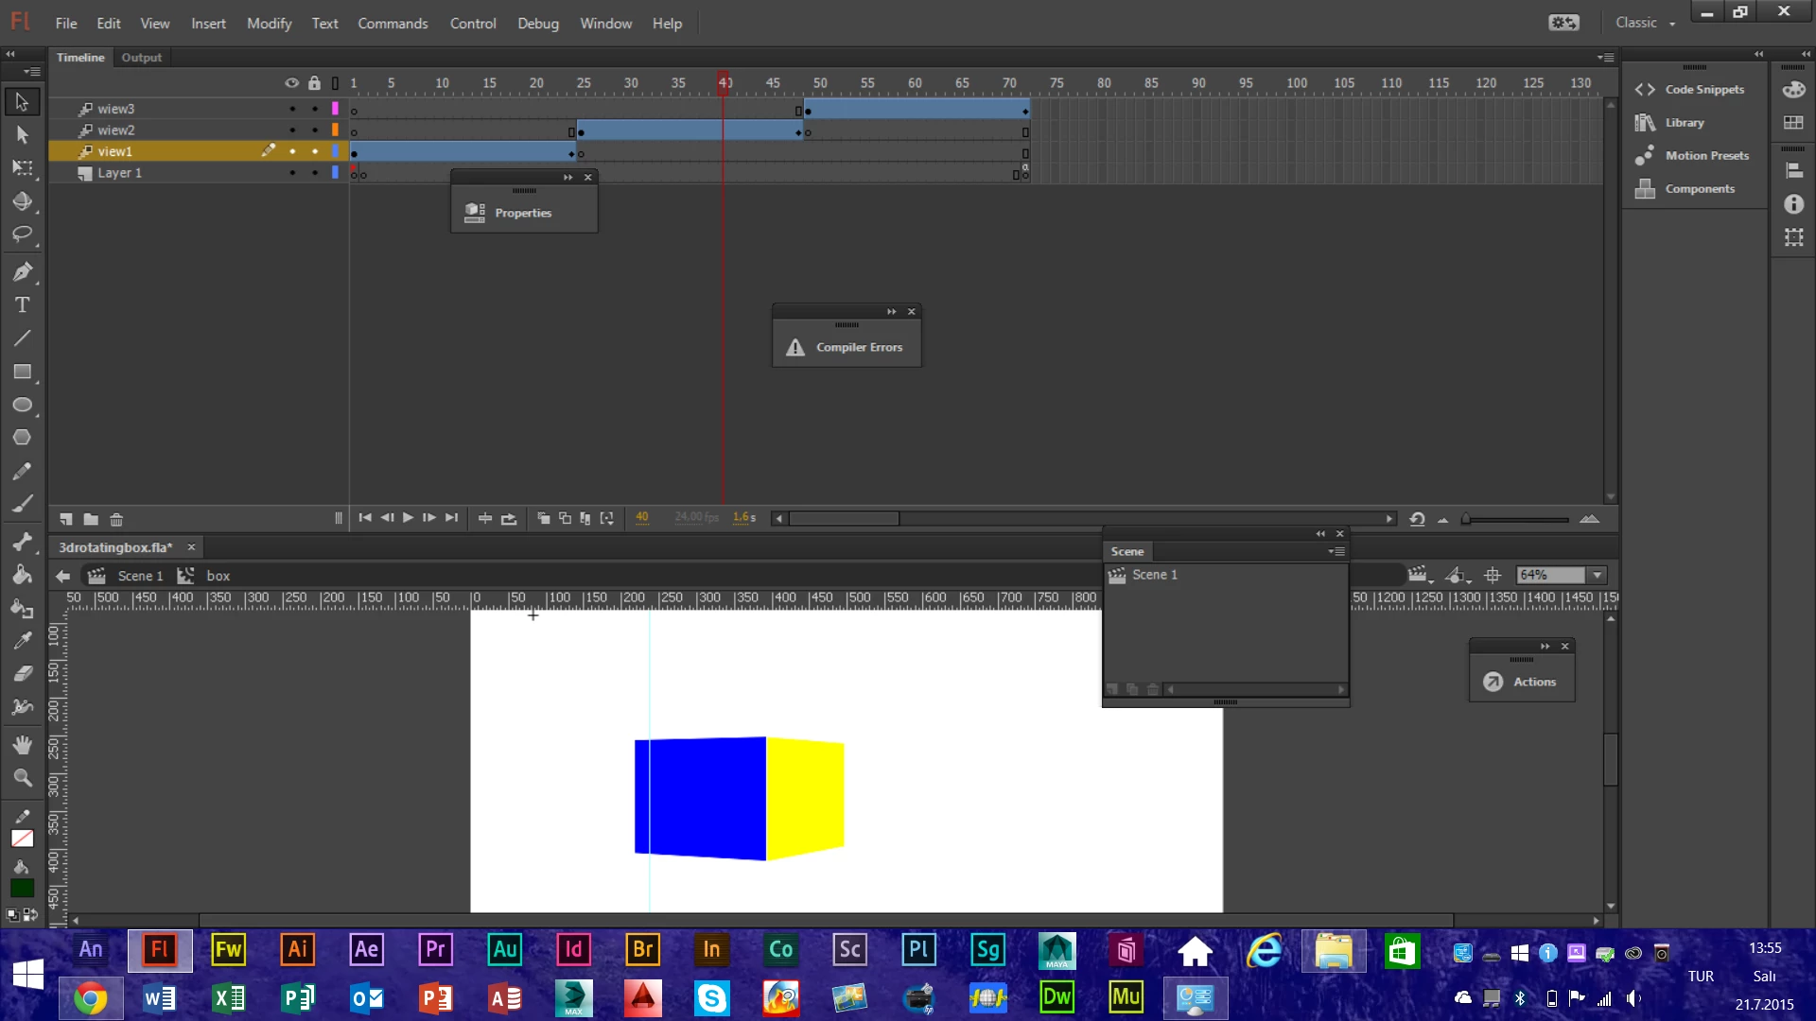Toggle outline color box for Layer 1
The image size is (1816, 1021).
click(335, 173)
